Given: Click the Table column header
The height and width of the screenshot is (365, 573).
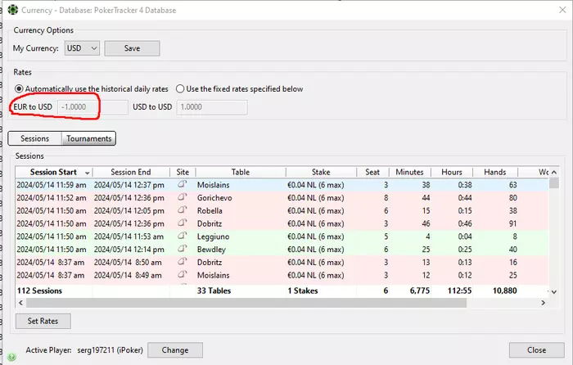Looking at the screenshot, I should click(241, 172).
